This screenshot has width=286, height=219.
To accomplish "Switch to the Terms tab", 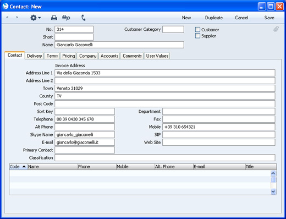I will pos(52,56).
